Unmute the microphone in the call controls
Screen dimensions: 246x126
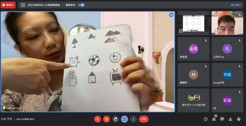coord(97,119)
